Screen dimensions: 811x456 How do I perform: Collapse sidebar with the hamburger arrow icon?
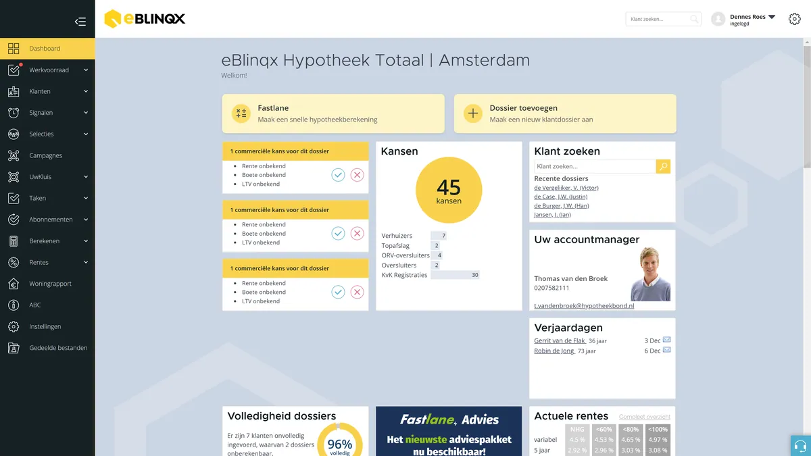point(80,22)
